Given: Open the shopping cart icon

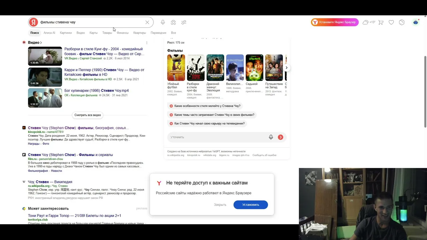Looking at the screenshot, I should point(381,22).
